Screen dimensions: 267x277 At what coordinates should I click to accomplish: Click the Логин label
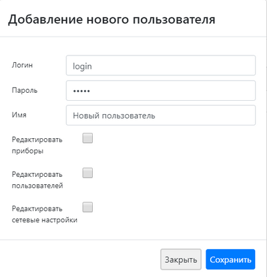(22, 65)
